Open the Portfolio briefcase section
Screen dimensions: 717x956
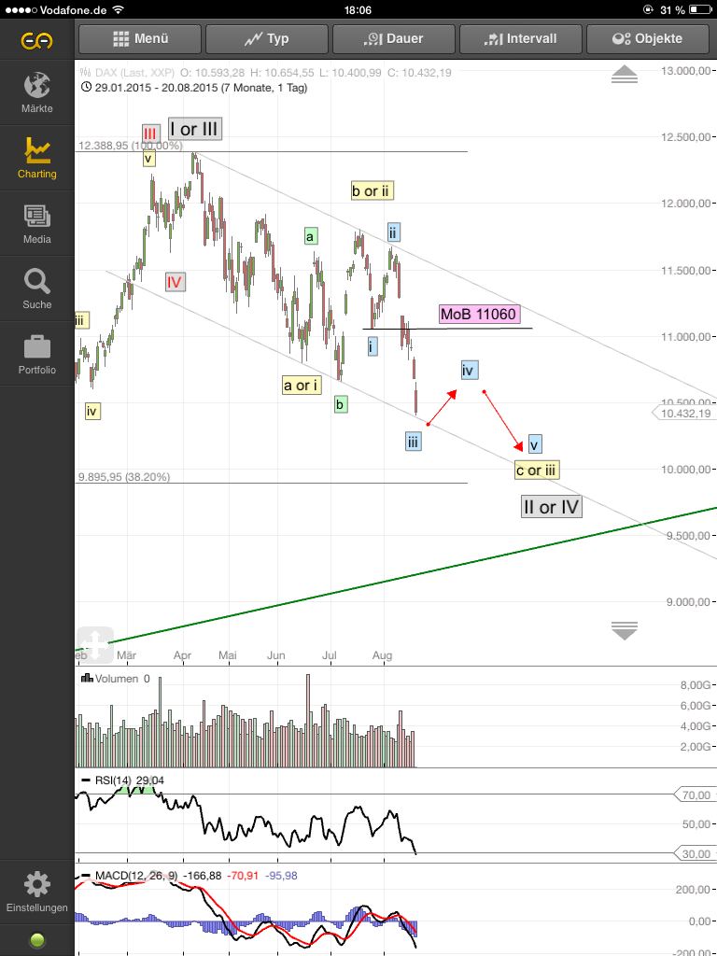[37, 354]
